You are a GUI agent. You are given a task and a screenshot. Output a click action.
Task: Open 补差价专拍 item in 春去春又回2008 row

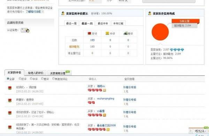pyautogui.click(x=130, y=127)
